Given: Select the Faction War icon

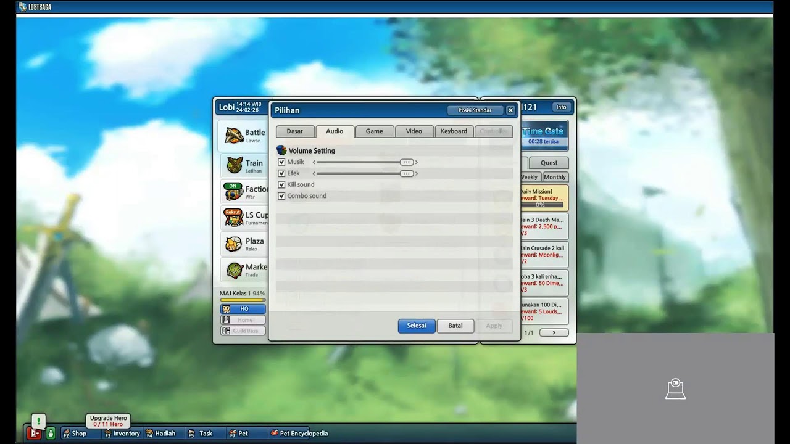Looking at the screenshot, I should [233, 192].
